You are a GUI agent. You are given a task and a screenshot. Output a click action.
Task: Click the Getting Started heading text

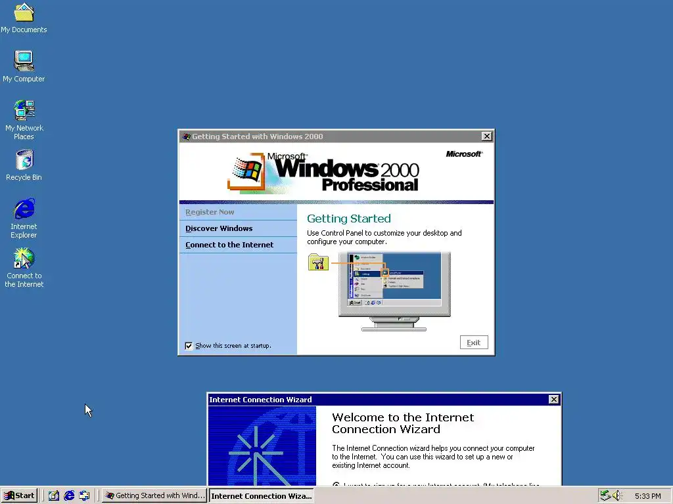(x=348, y=219)
